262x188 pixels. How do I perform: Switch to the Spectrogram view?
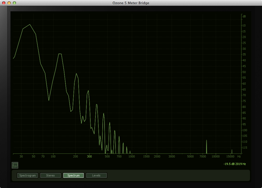(28, 175)
